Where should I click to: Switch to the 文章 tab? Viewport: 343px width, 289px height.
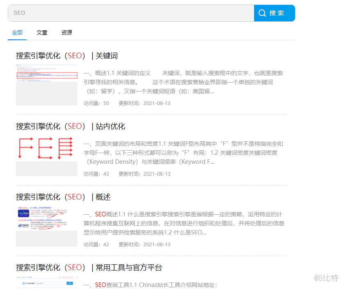coord(42,32)
